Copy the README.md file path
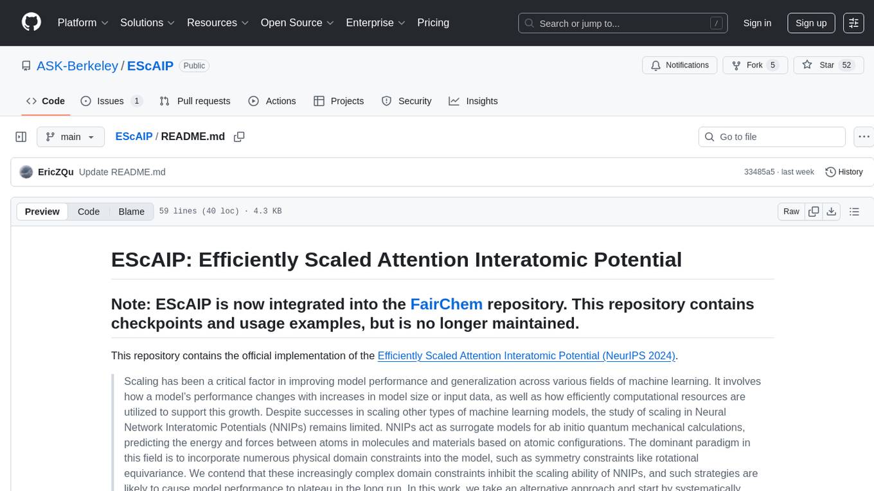This screenshot has height=491, width=874. (x=239, y=137)
